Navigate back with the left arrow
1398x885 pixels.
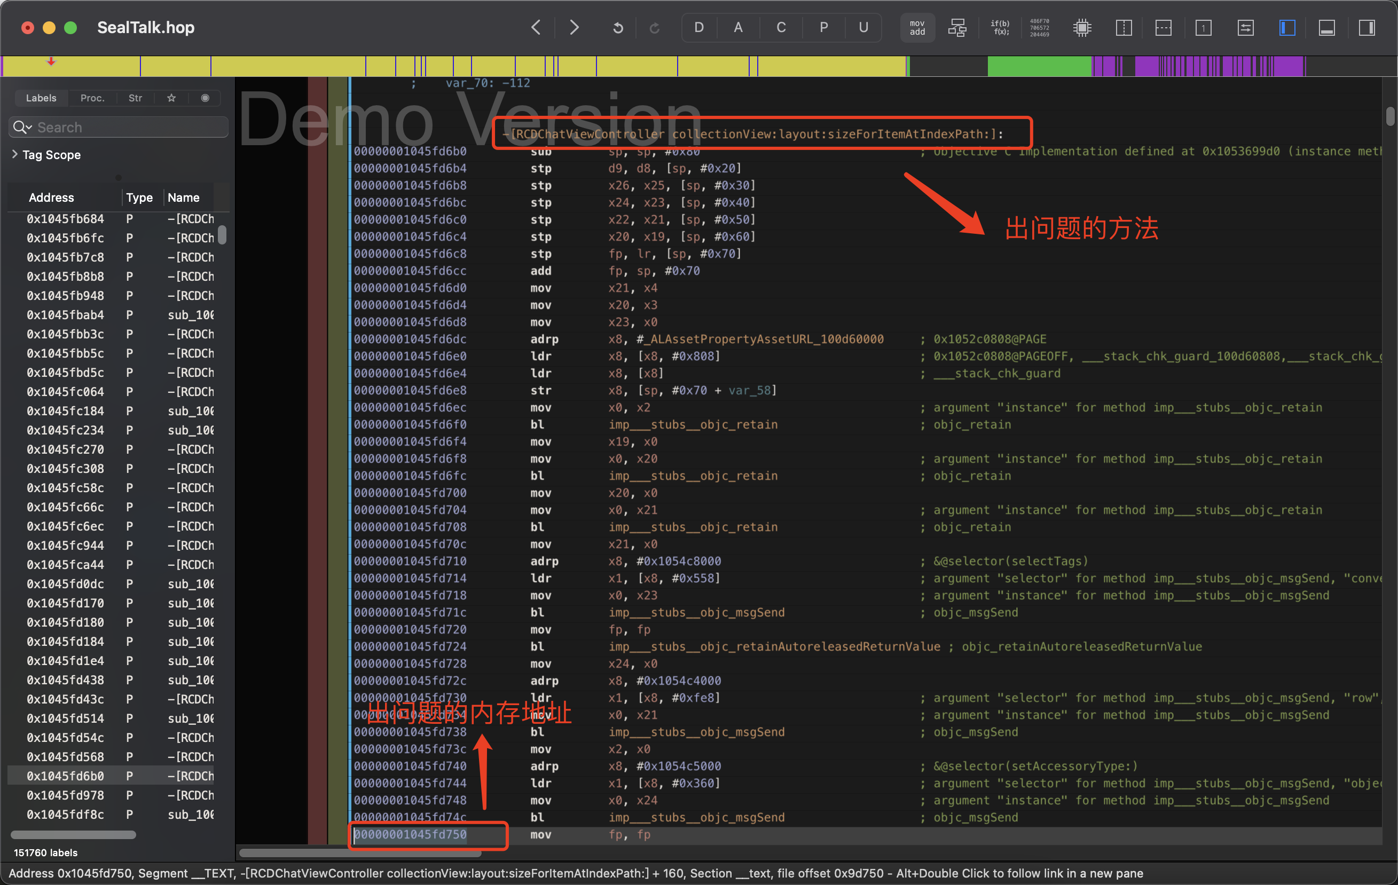tap(536, 27)
